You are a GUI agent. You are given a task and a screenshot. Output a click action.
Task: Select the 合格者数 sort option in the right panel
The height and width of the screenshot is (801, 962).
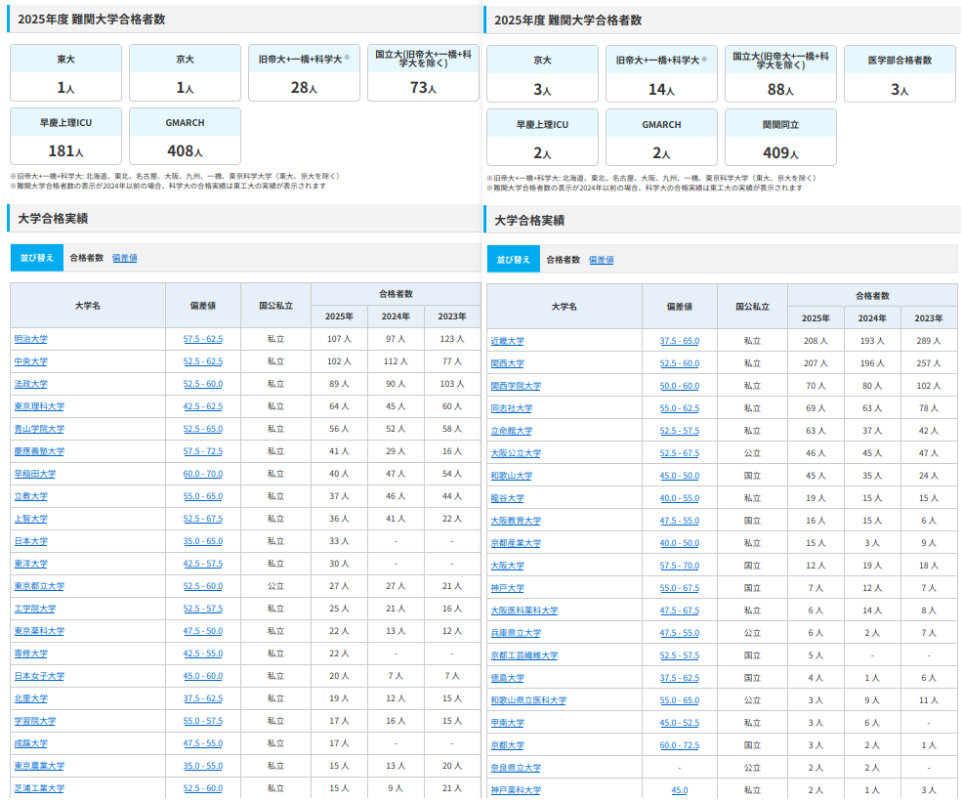(x=564, y=260)
